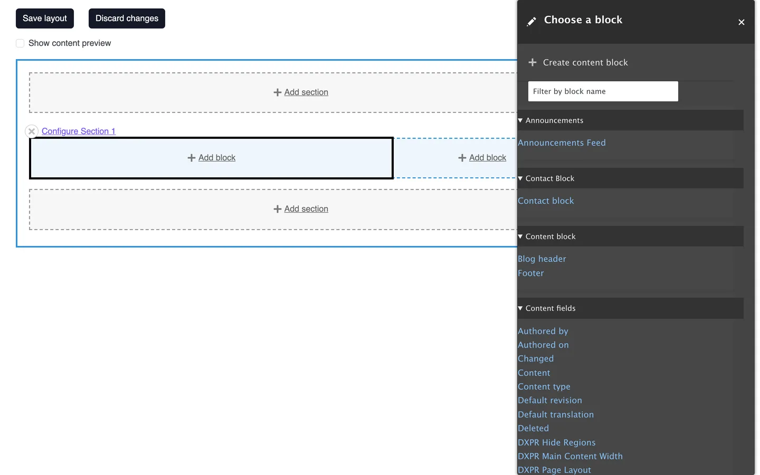This screenshot has height=475, width=760.
Task: Click plus icon in the right Add block region
Action: (462, 158)
